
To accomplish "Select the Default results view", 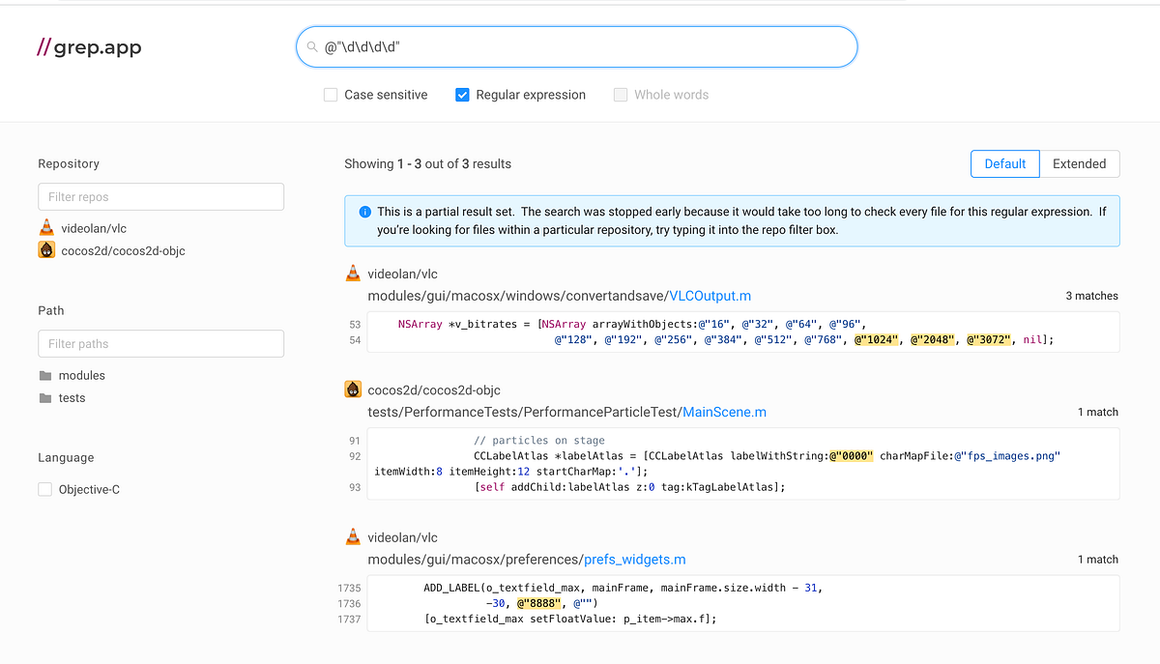I will click(1004, 163).
